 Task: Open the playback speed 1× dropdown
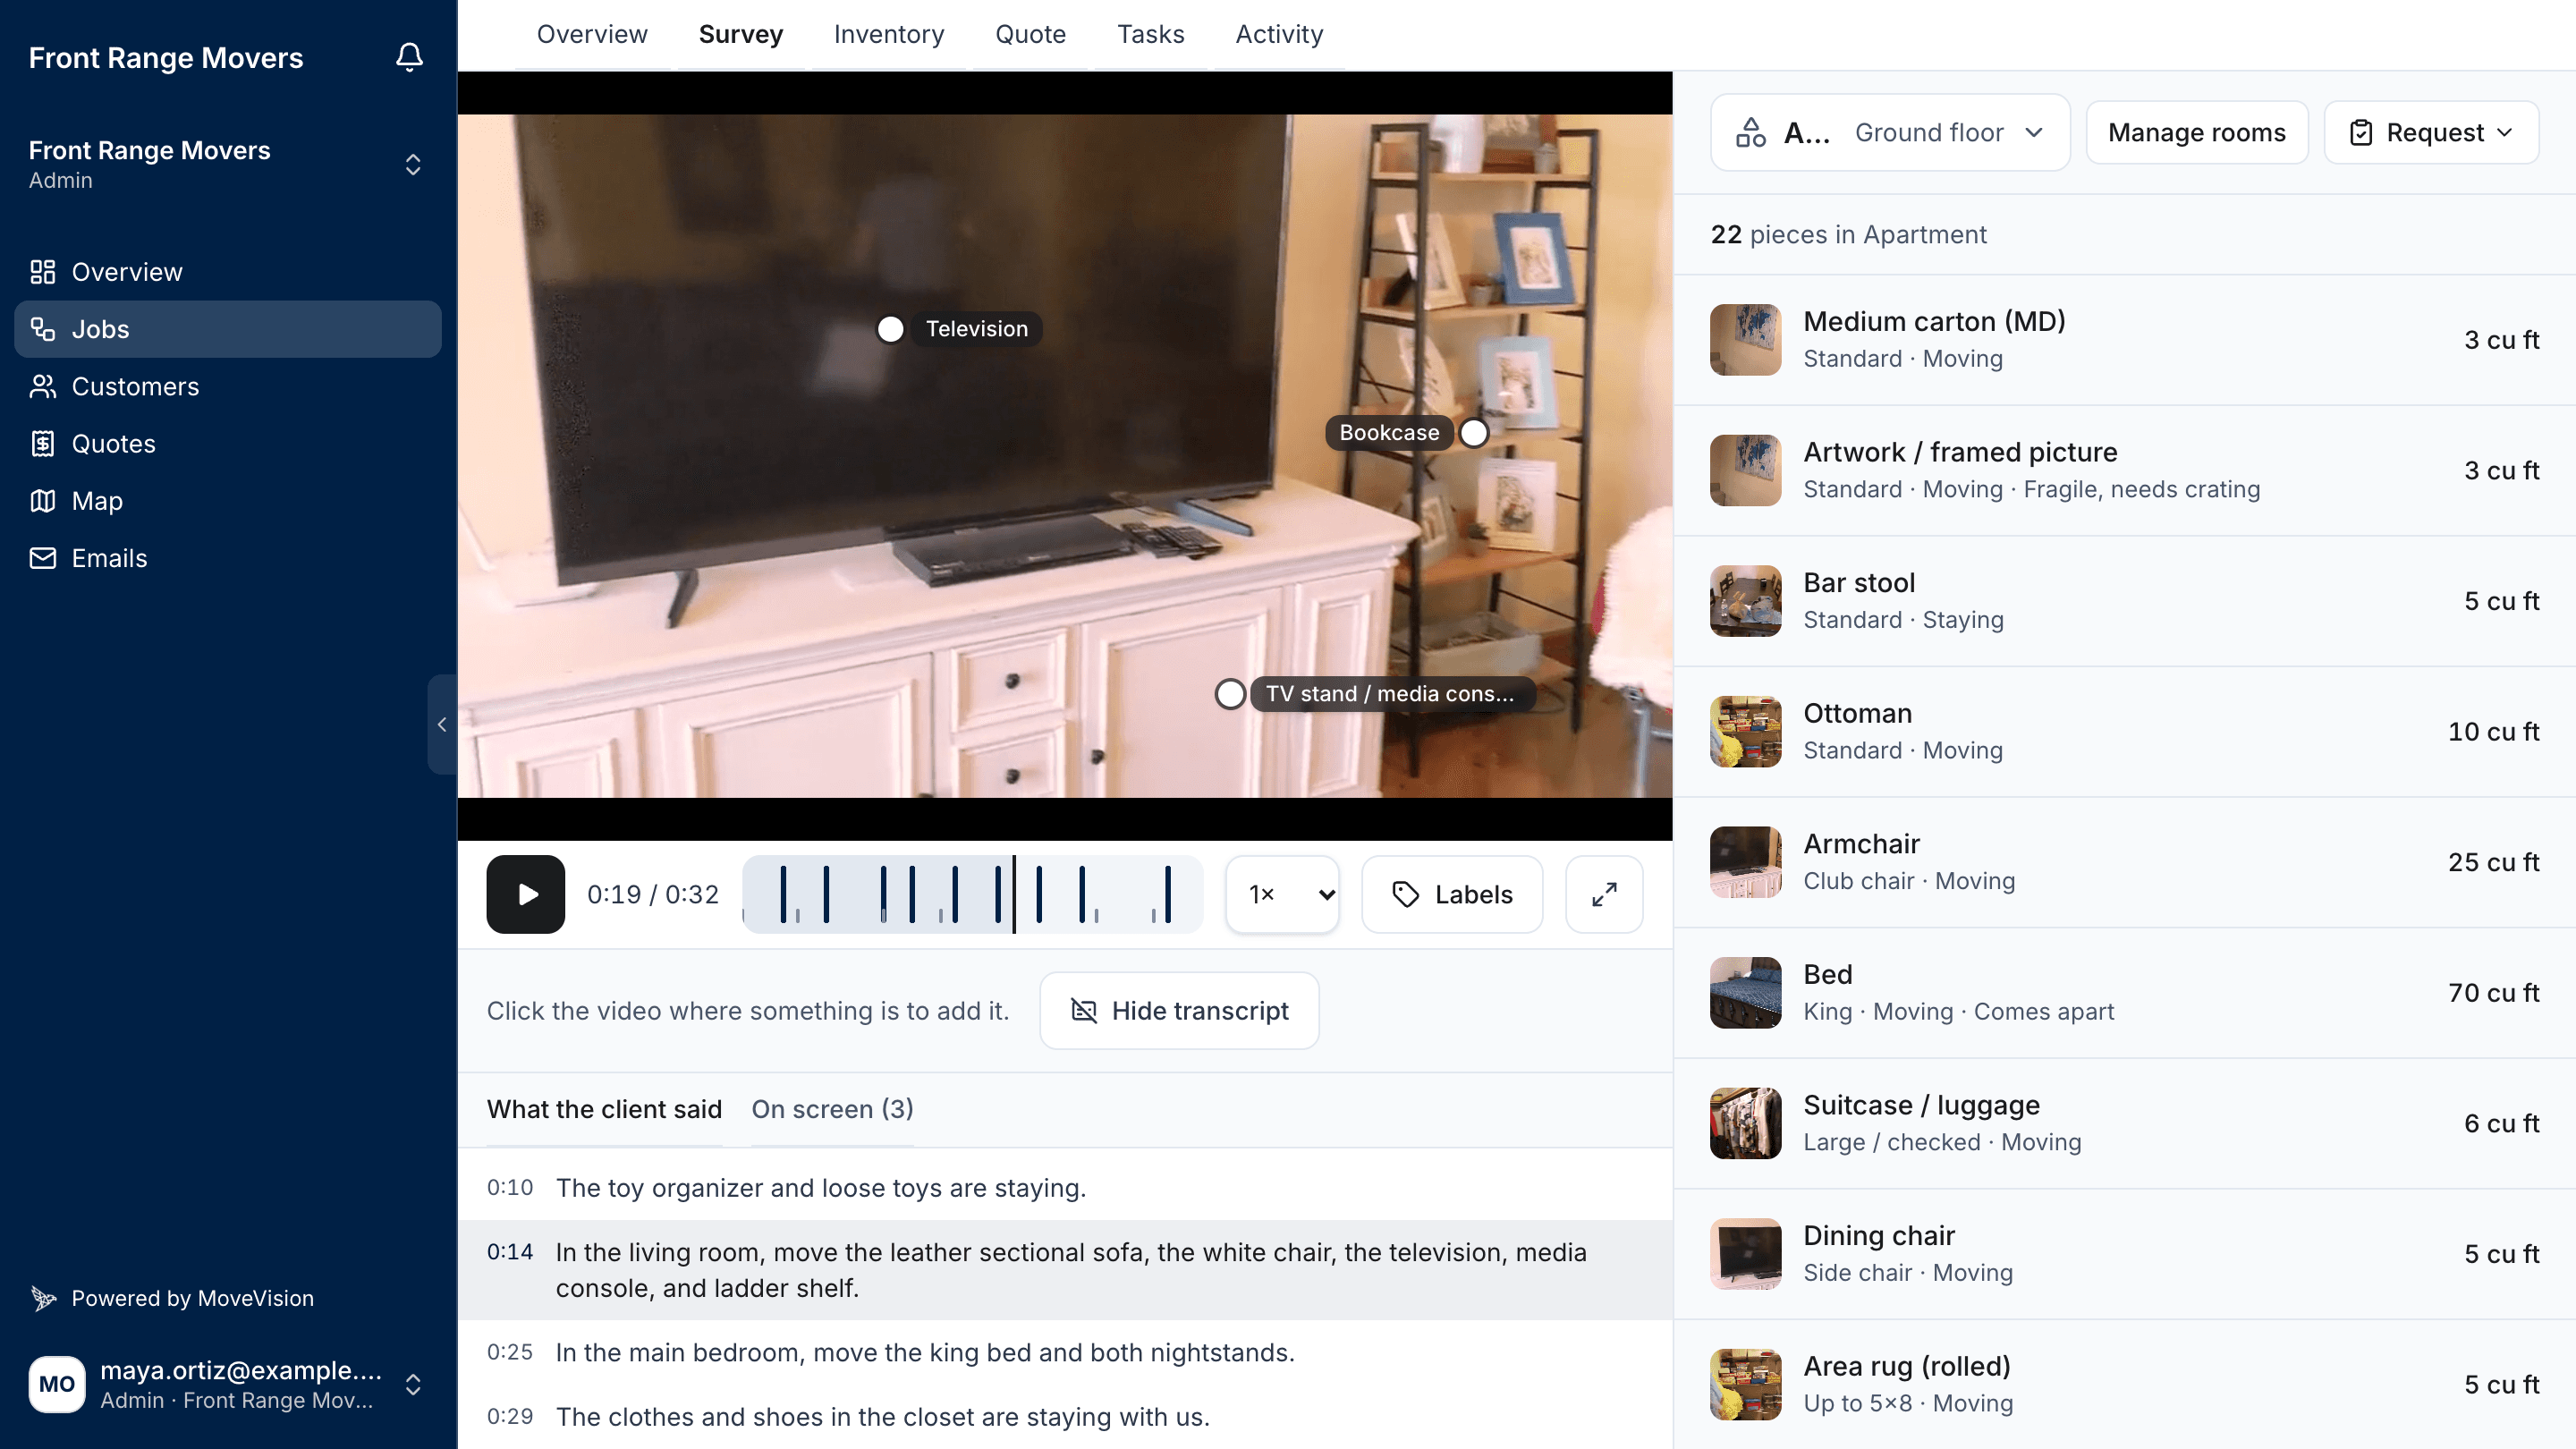(1283, 894)
